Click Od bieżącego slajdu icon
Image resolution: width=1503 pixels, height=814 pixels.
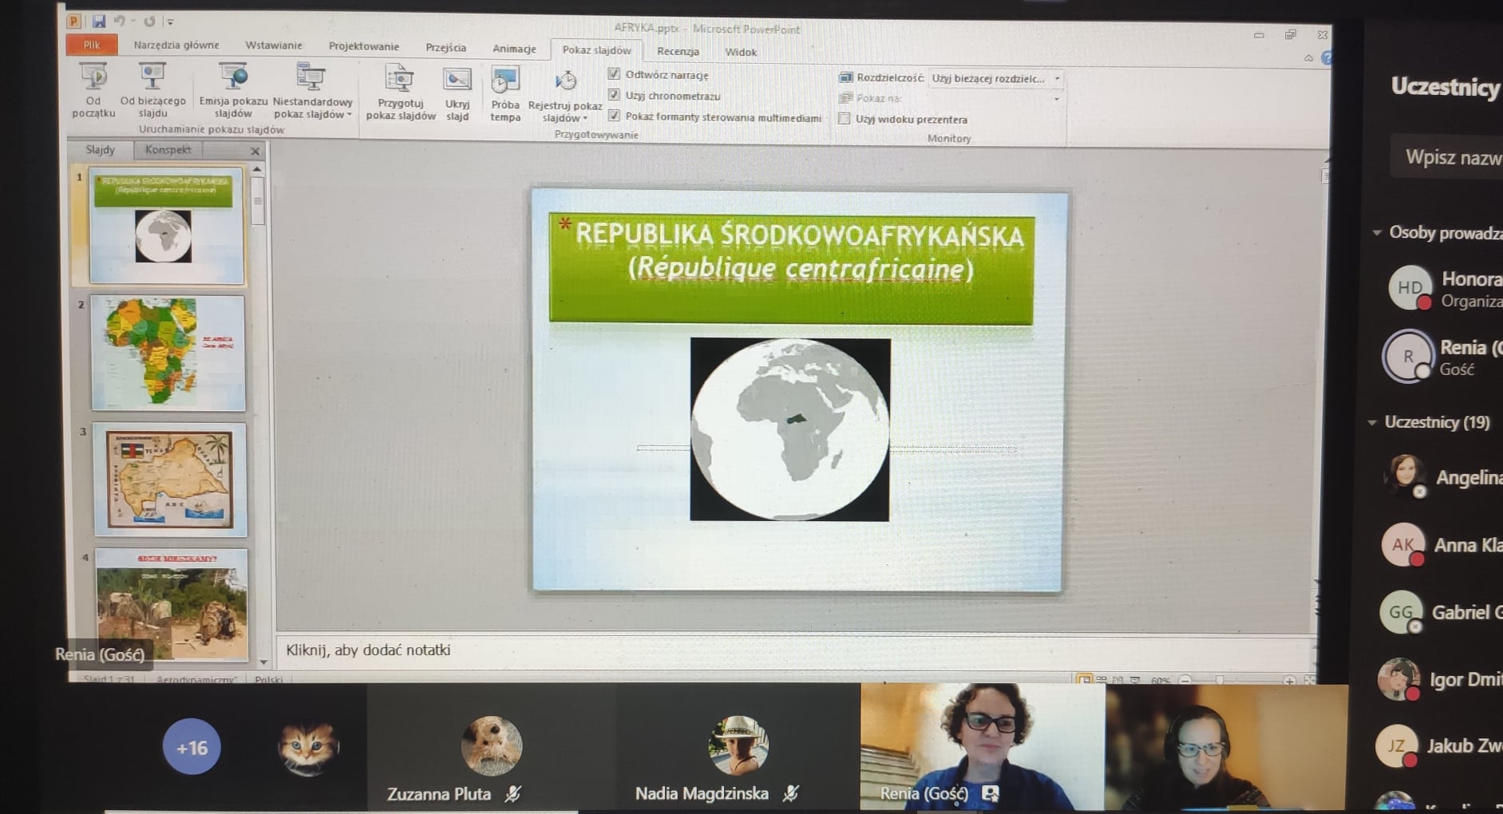pyautogui.click(x=152, y=78)
